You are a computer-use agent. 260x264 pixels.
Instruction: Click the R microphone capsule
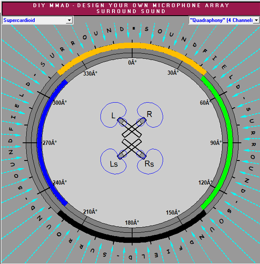[x=142, y=122]
